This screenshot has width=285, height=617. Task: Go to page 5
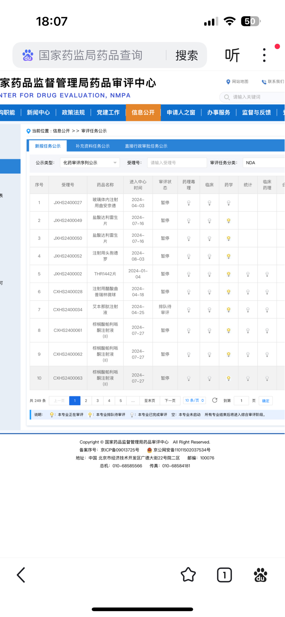coord(120,401)
